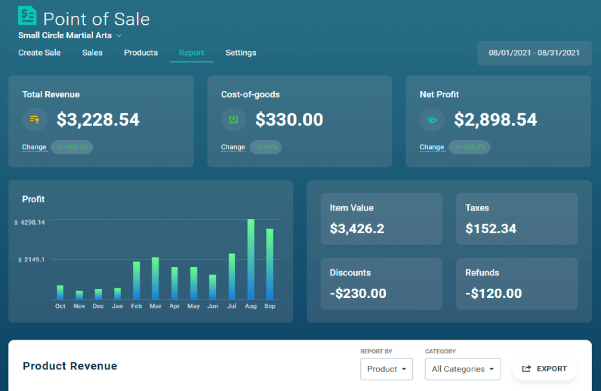
Task: Open the All Categories dropdown
Action: coord(463,369)
